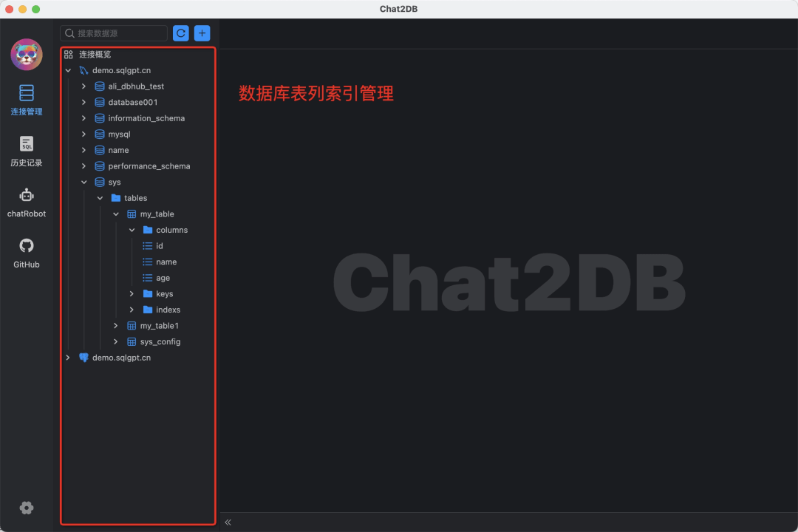Open the chatRobot sidebar item

tap(27, 202)
